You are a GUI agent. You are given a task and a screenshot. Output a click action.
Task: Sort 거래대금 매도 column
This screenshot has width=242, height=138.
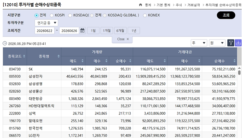[x=165, y=61]
